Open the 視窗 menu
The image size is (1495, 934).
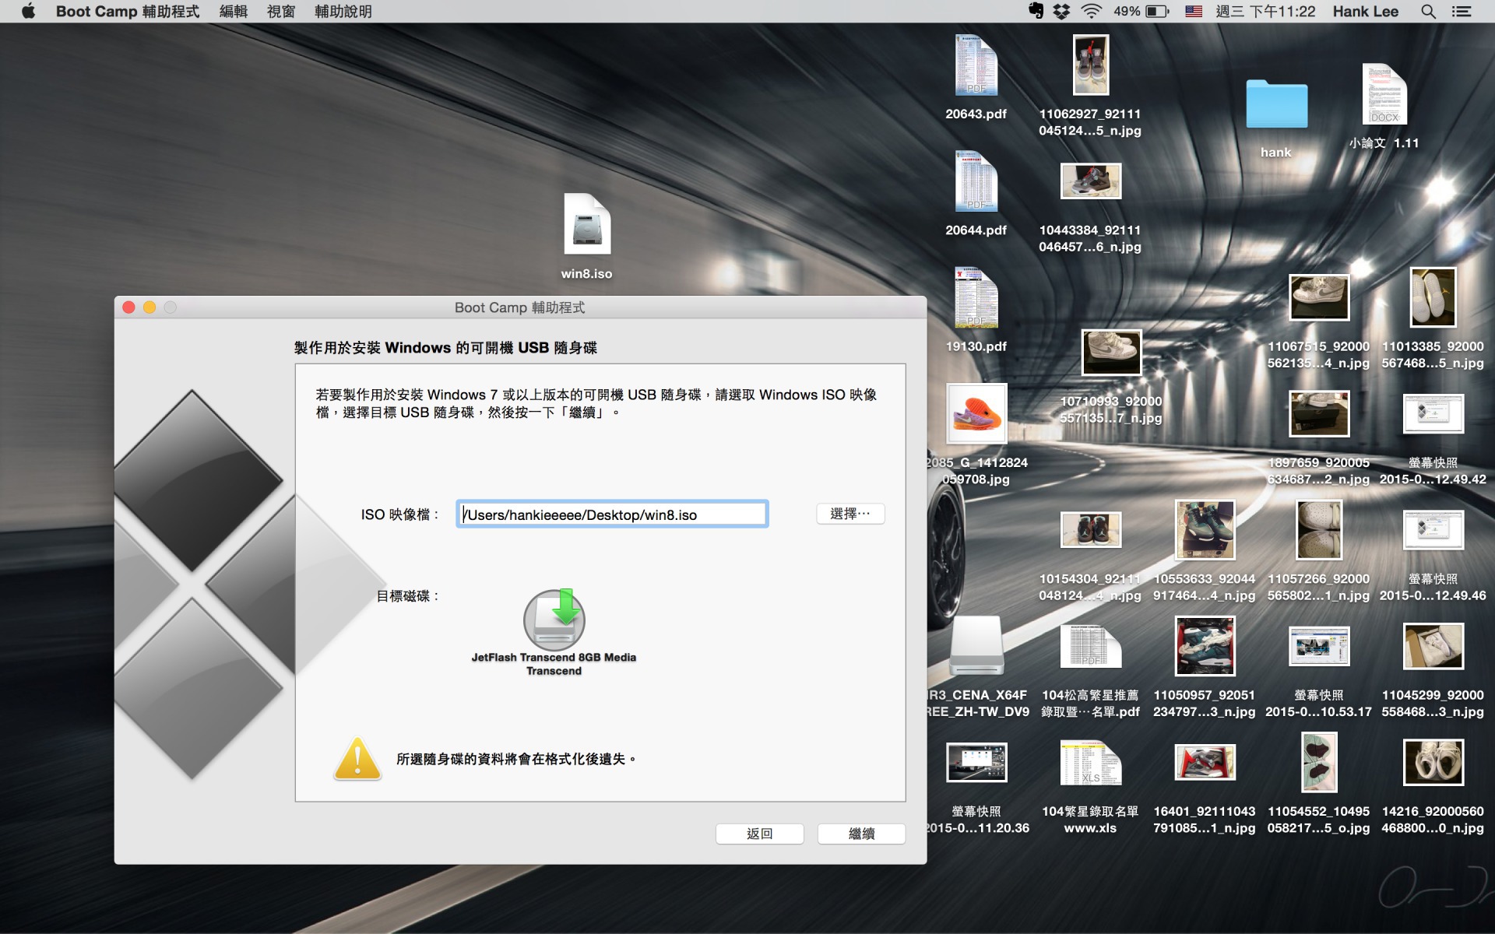tap(281, 11)
